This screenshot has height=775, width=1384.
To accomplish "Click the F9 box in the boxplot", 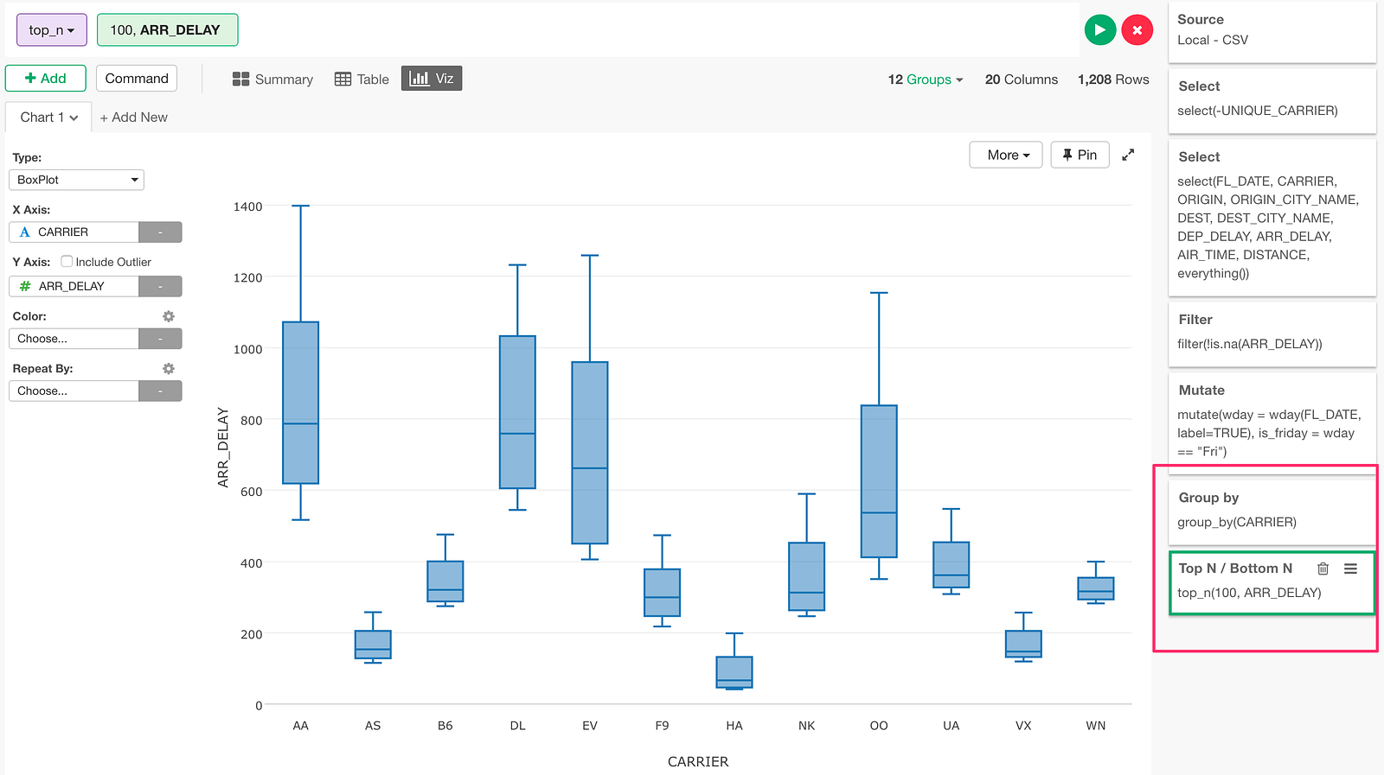I will 663,593.
